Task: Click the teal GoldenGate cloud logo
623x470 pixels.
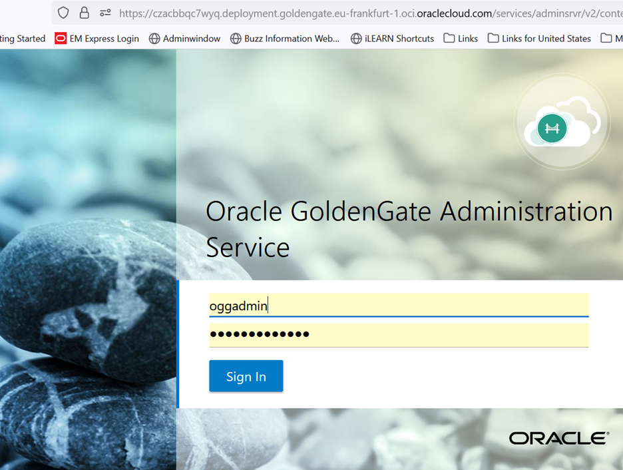Action: (552, 128)
